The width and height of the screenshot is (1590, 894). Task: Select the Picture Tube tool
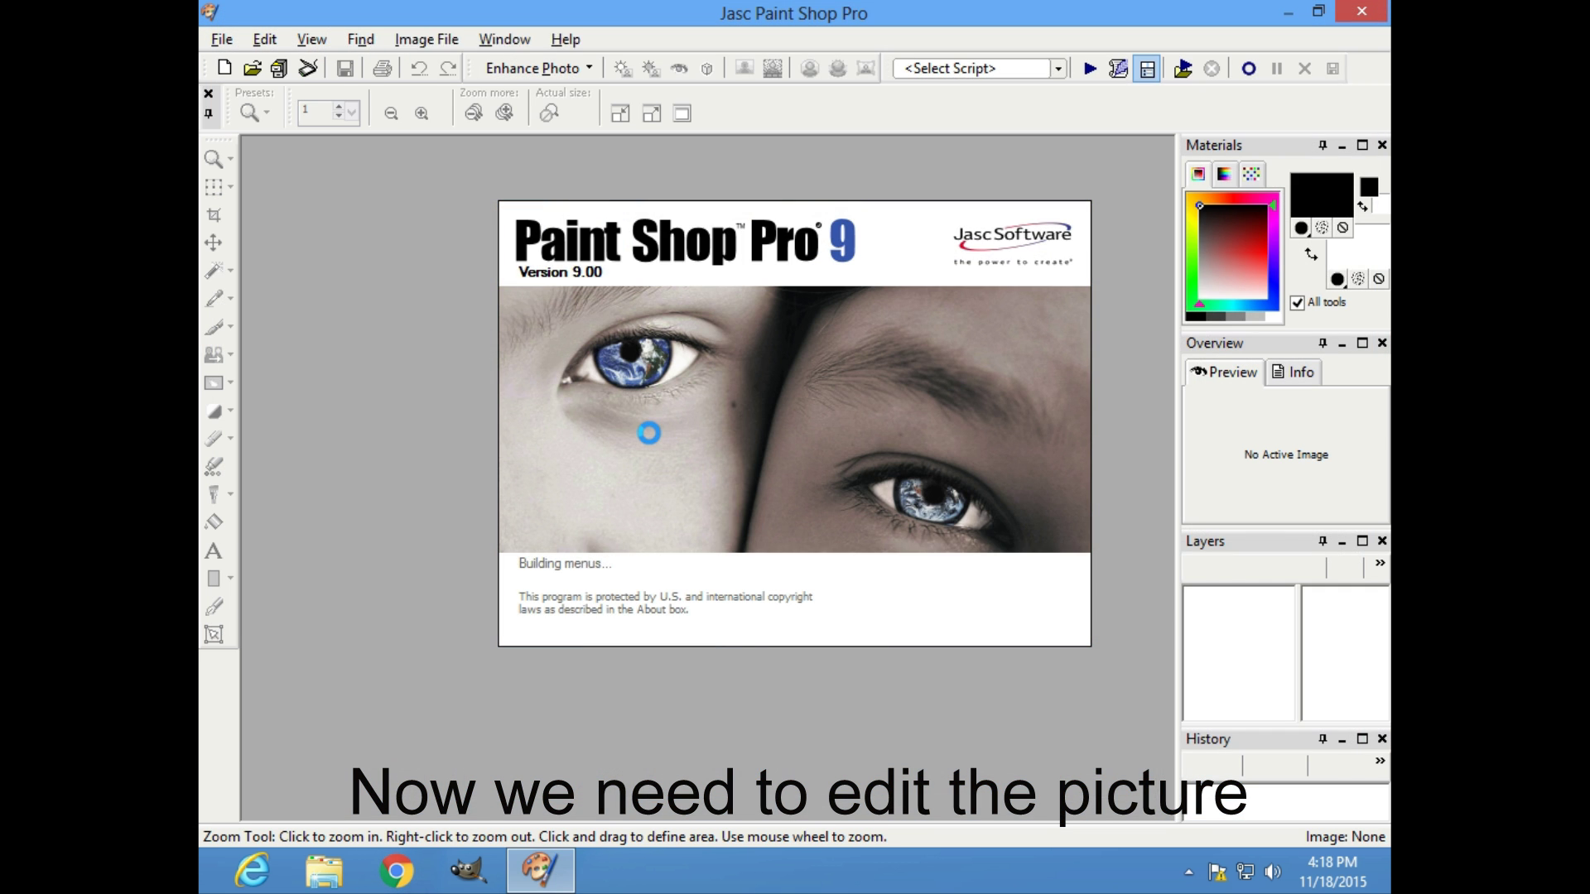coord(214,466)
